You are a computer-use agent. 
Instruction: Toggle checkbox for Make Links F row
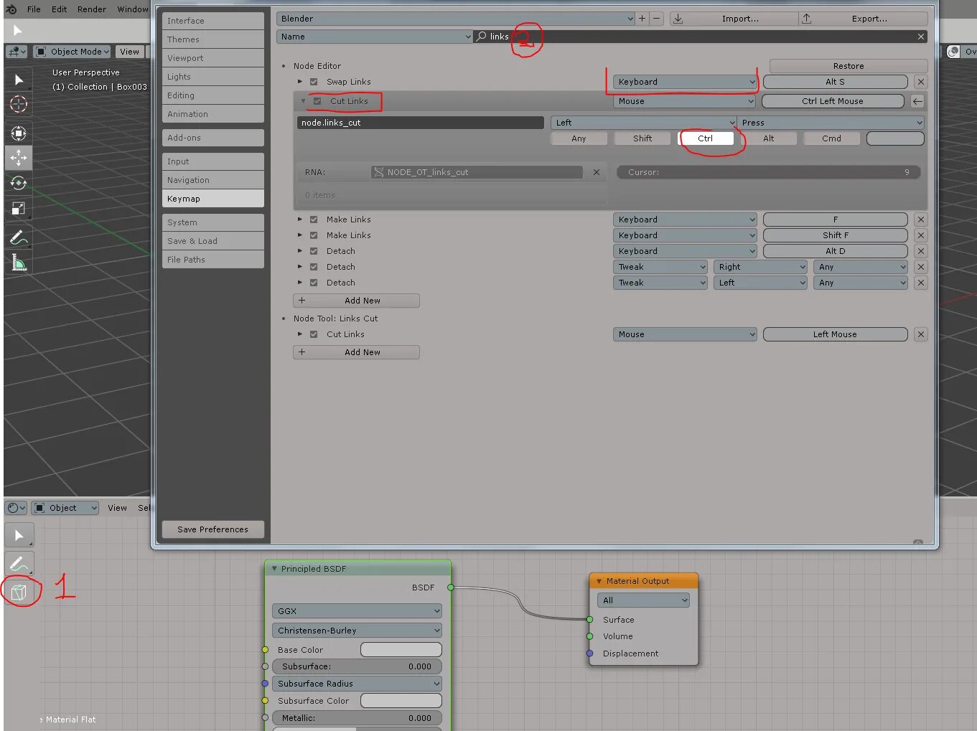[314, 220]
